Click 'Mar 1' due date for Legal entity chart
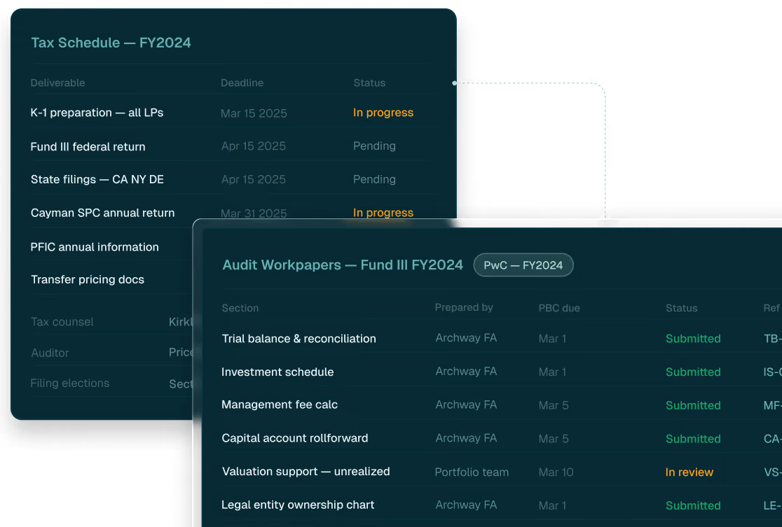This screenshot has height=527, width=782. coord(552,505)
